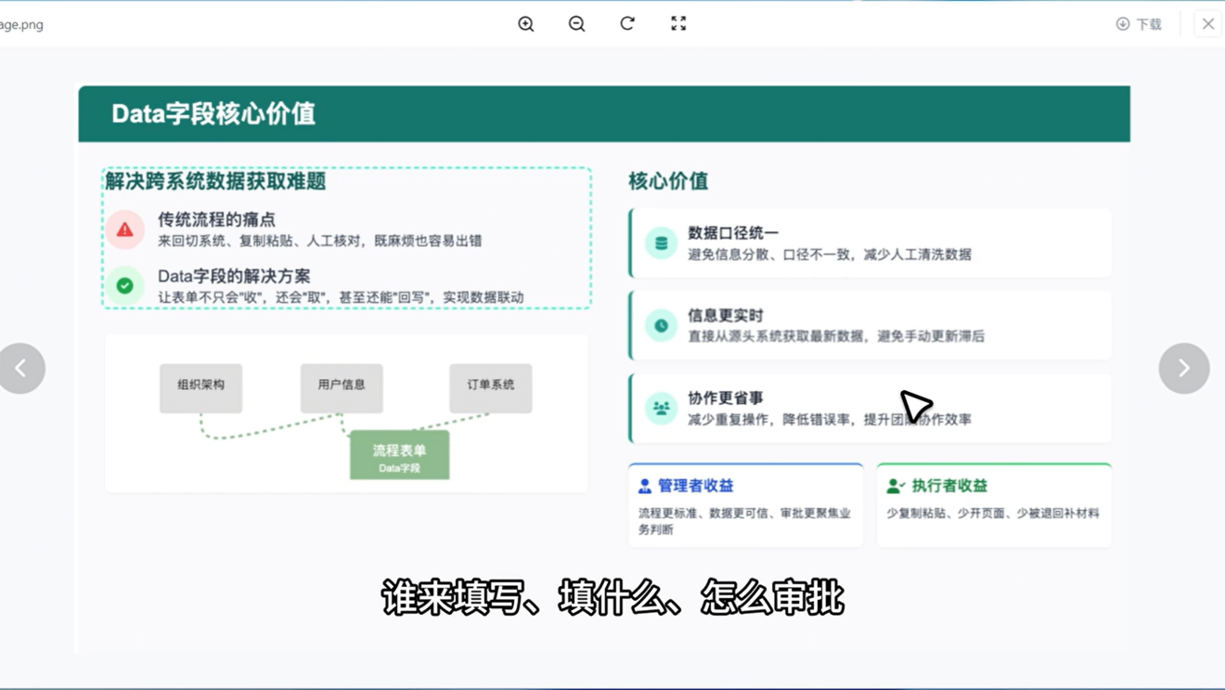Click the clock icon beside 信息更实时

pos(661,326)
